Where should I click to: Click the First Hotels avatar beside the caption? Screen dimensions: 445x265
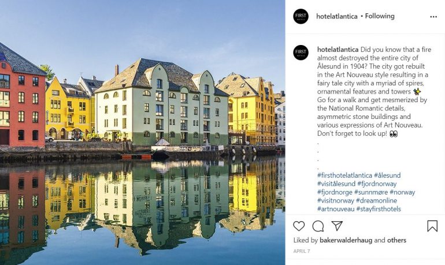coord(301,53)
